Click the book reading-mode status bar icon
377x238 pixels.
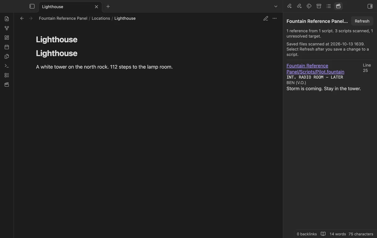pyautogui.click(x=323, y=234)
